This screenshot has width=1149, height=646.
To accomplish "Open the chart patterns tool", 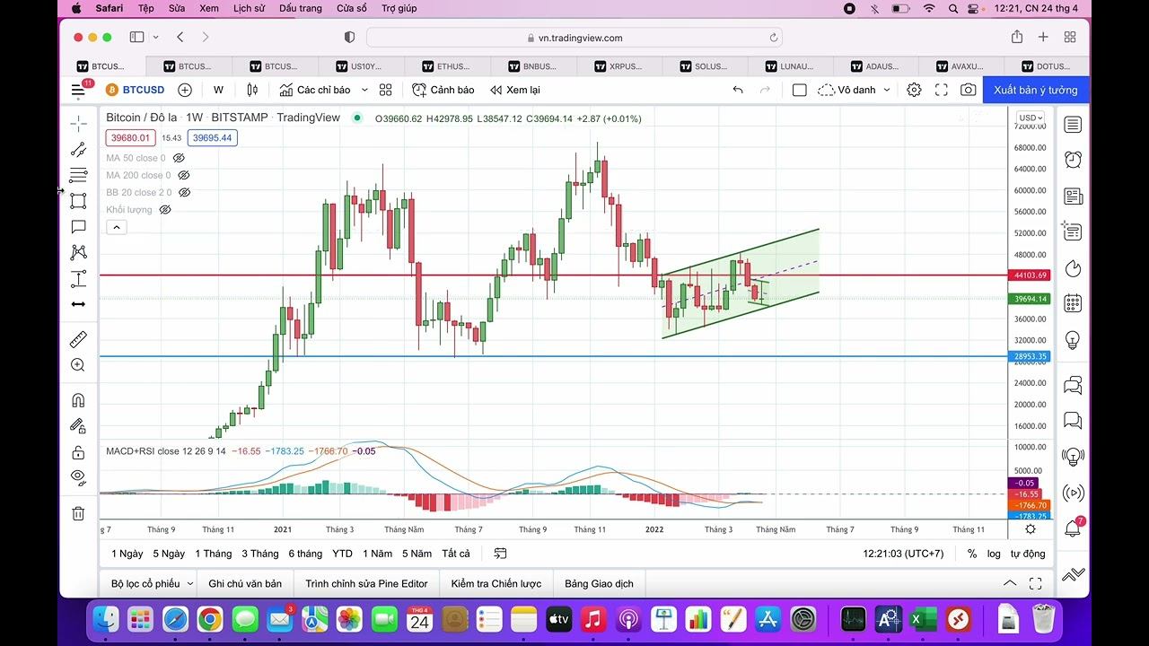I will coord(78,253).
